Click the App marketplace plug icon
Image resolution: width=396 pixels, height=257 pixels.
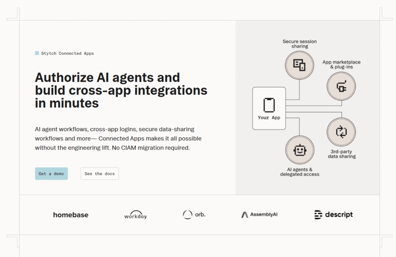click(x=341, y=86)
